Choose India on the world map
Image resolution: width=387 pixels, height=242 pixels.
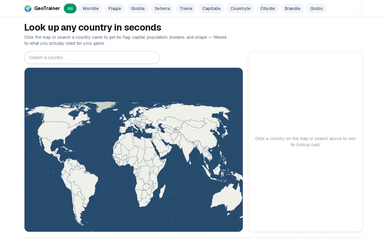pyautogui.click(x=188, y=149)
